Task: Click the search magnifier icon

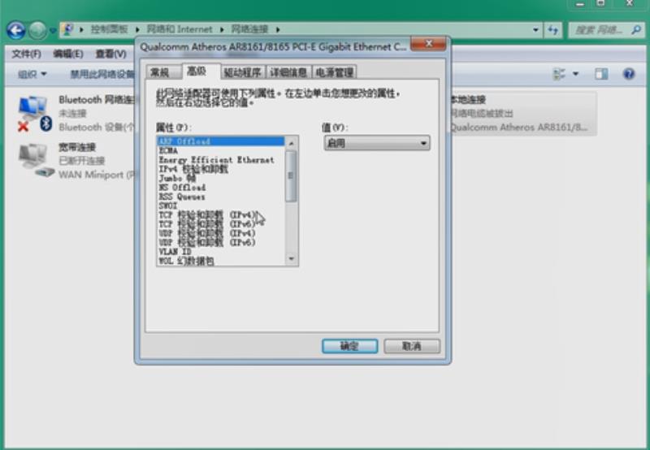Action: [x=636, y=30]
